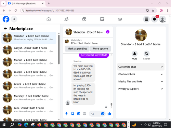This screenshot has height=128, width=171.
Task: Open conversation information purple icon
Action: [108, 32]
